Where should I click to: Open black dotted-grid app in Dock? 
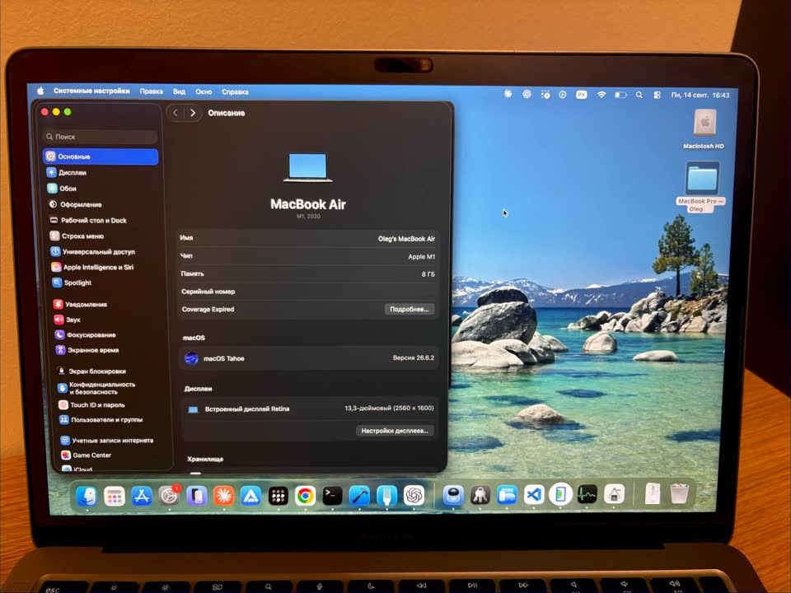tap(278, 496)
